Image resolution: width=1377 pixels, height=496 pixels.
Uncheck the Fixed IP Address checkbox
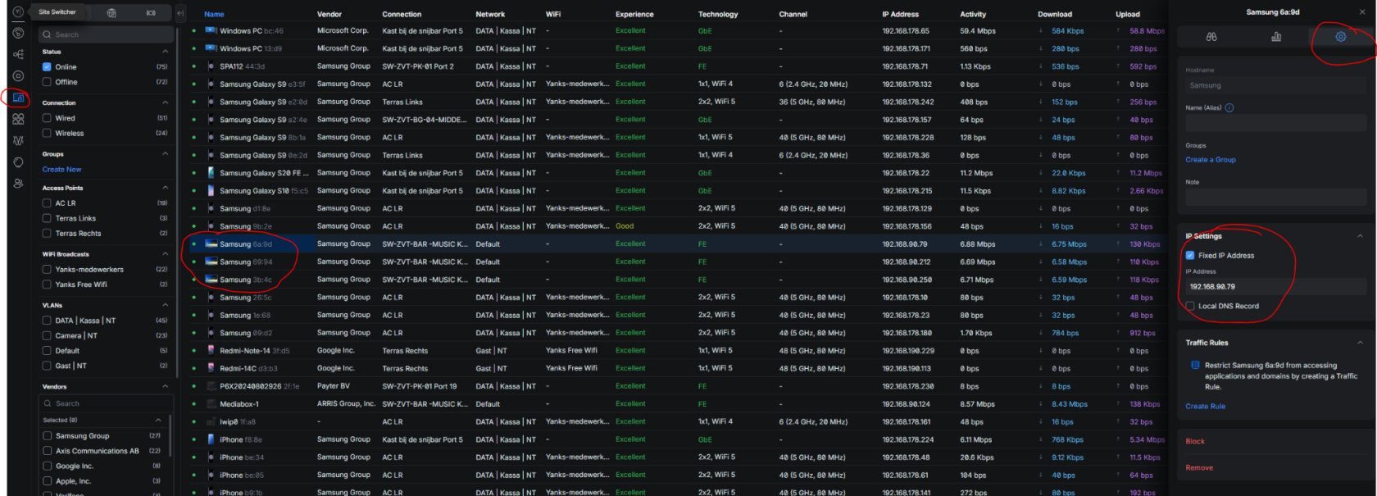click(x=1190, y=256)
